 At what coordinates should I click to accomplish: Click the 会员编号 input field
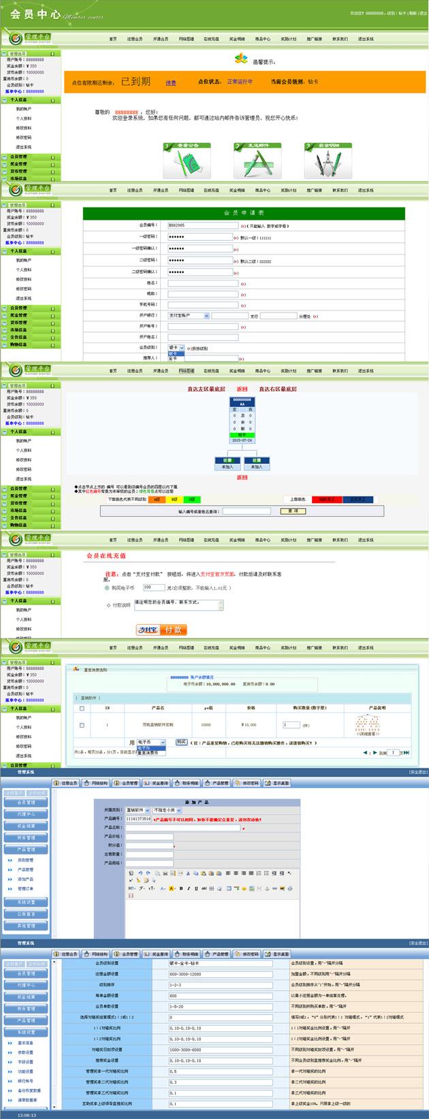pyautogui.click(x=200, y=225)
